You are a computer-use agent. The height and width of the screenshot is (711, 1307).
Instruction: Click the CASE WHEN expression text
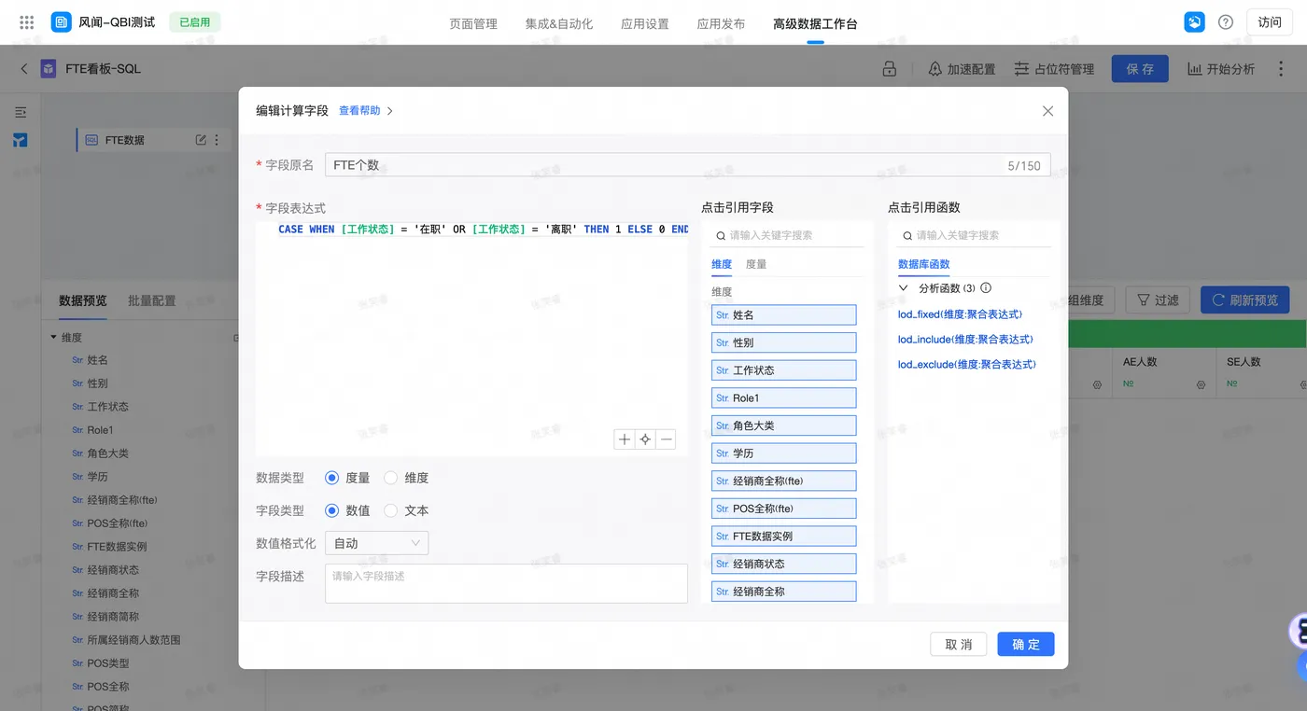(x=483, y=230)
